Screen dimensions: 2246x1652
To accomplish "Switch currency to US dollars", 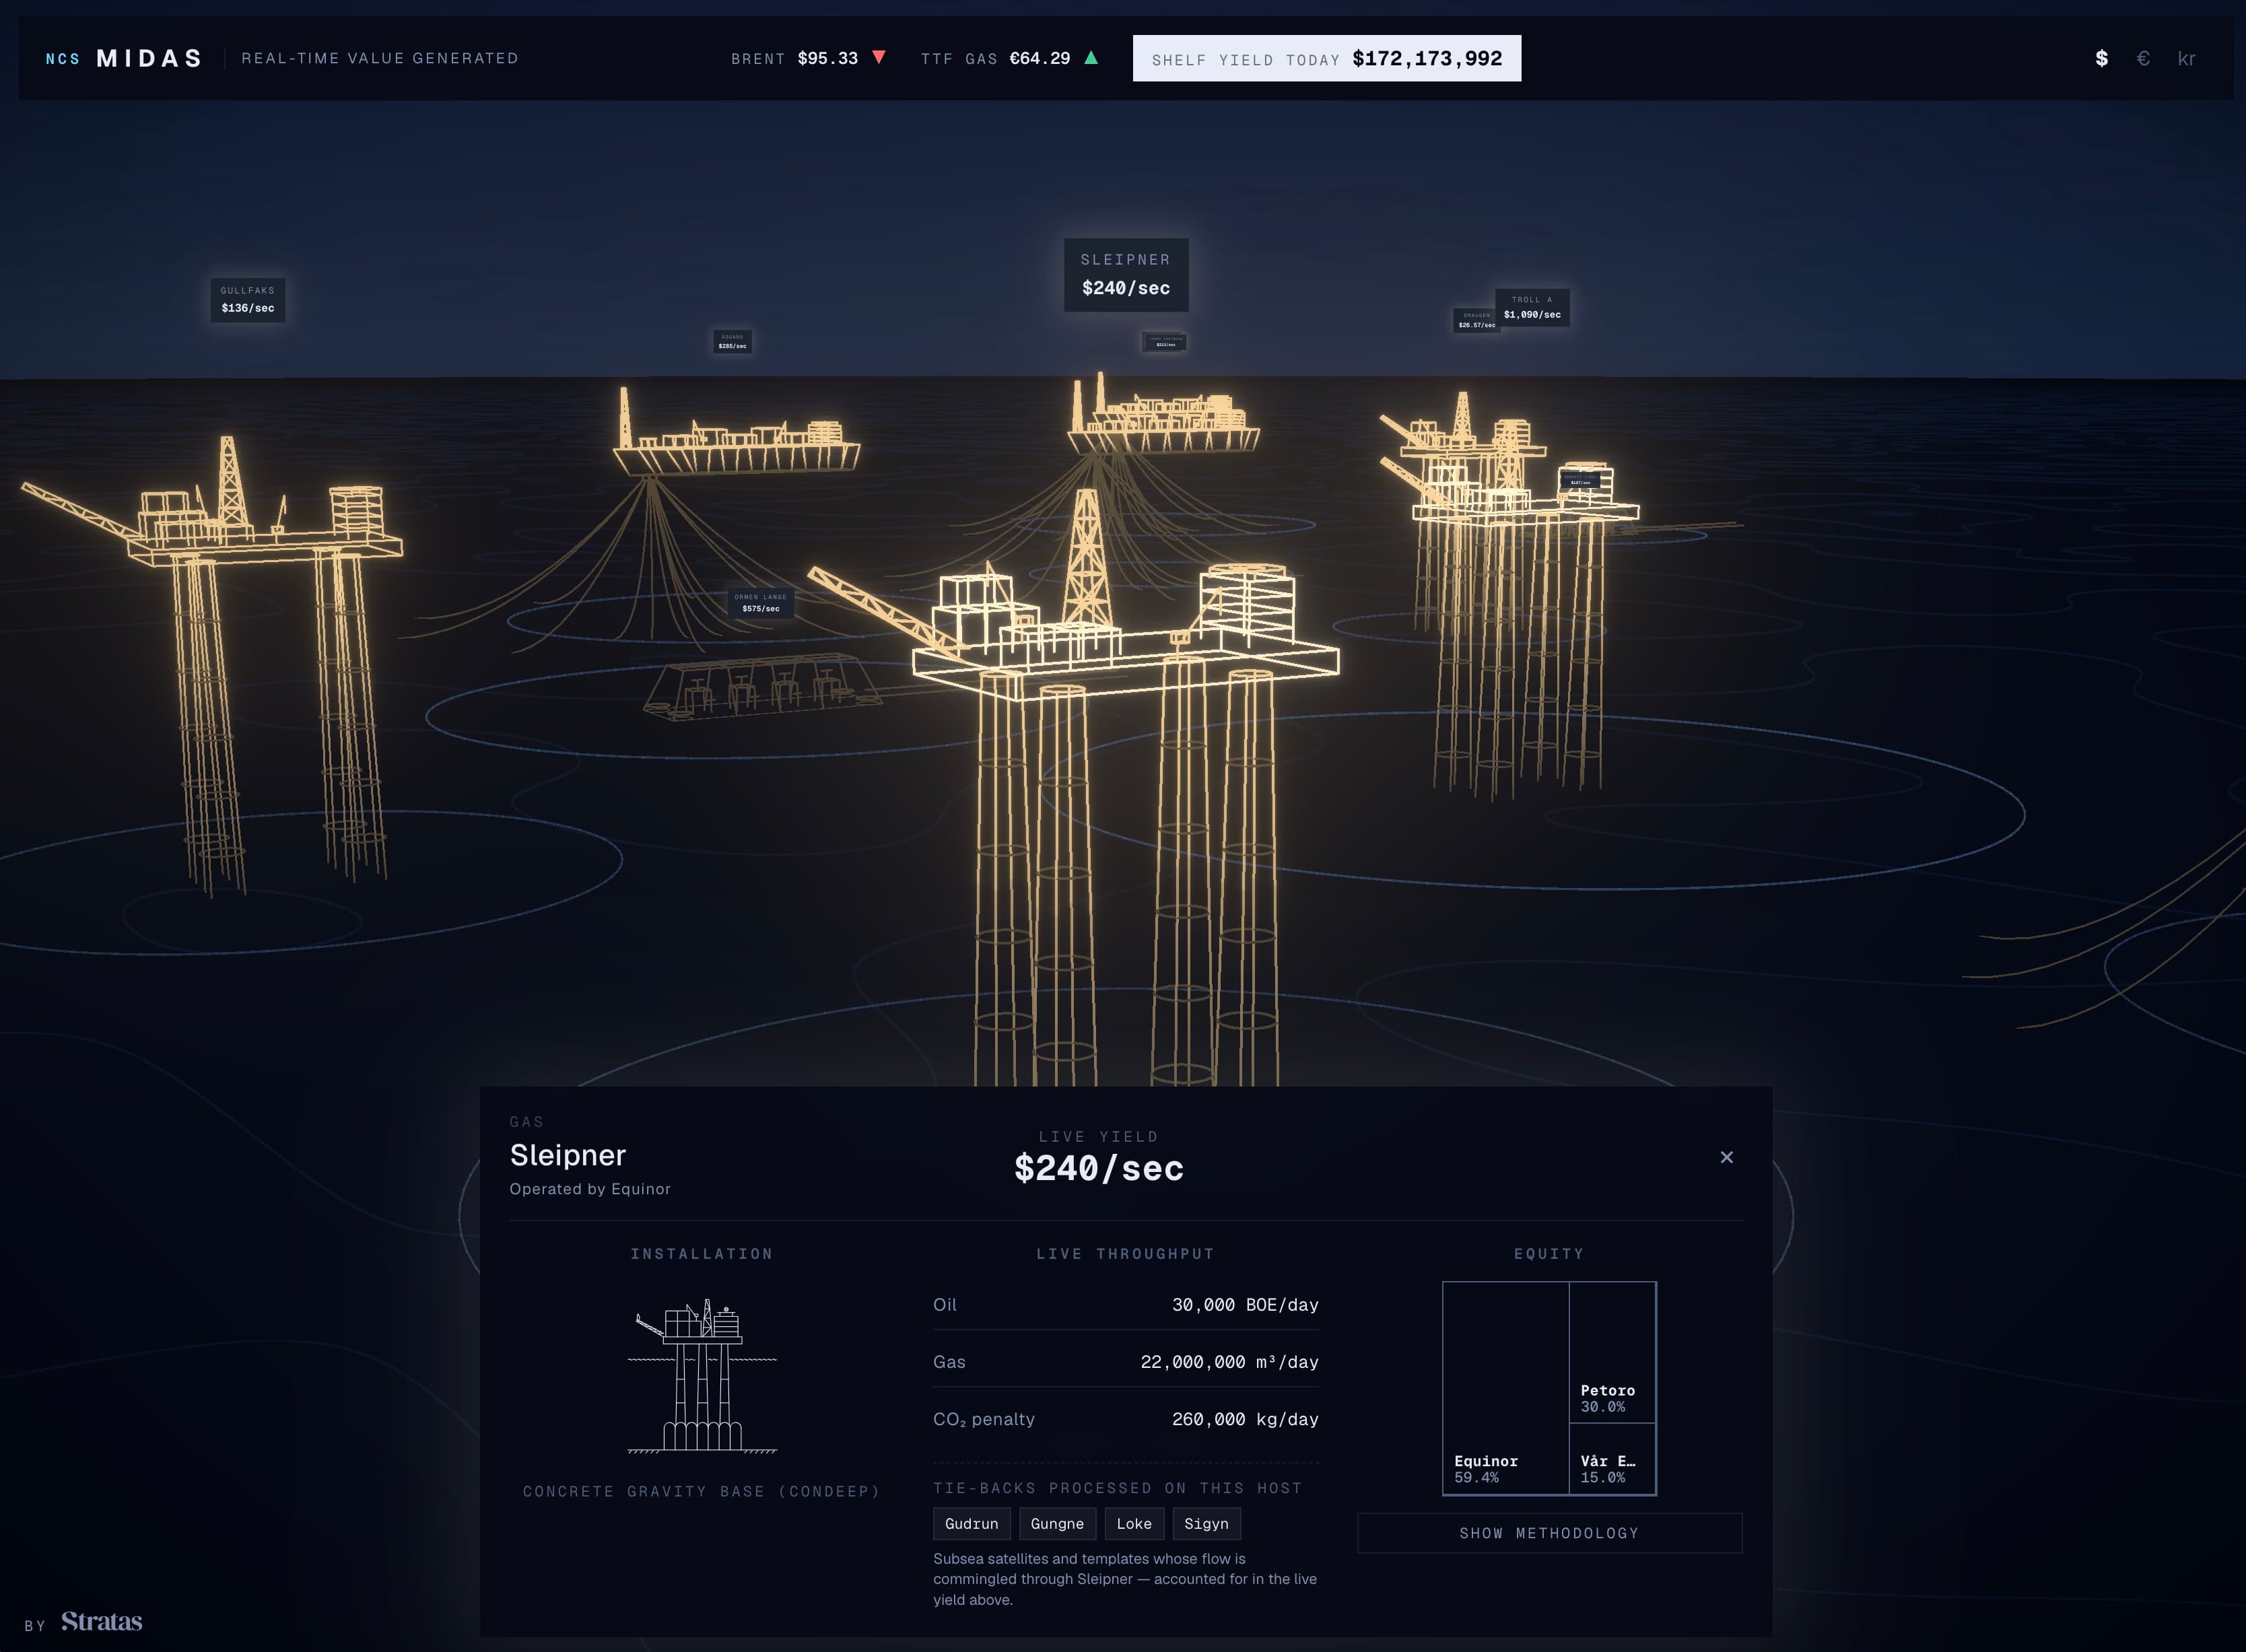I will [x=2101, y=58].
